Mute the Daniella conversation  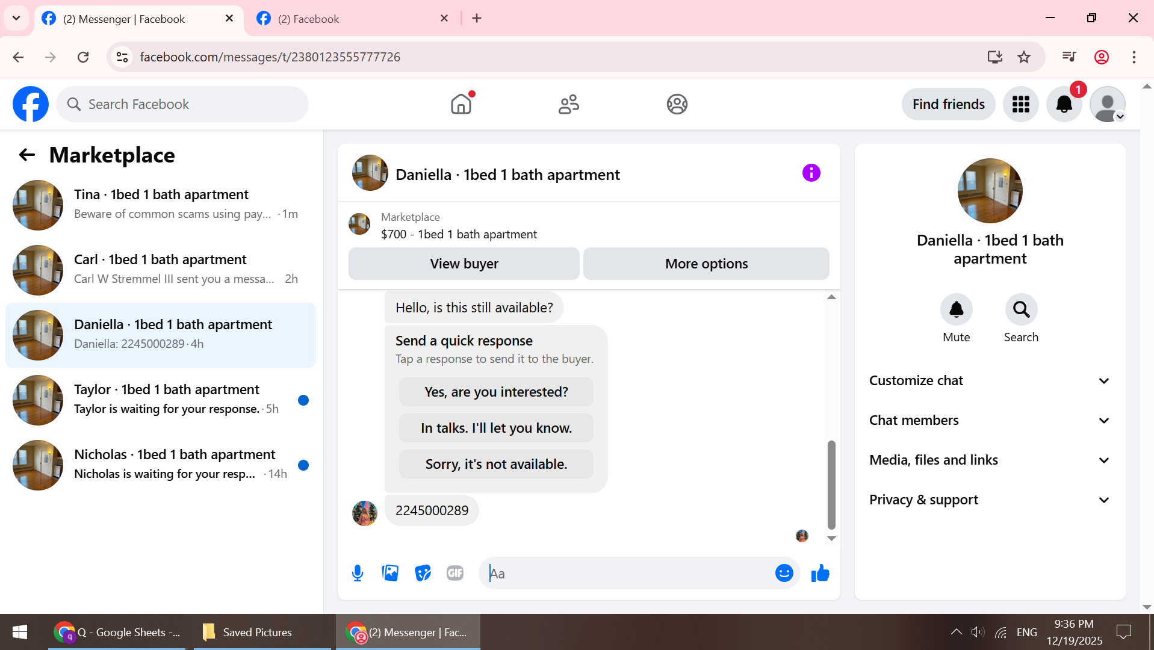coord(957,309)
